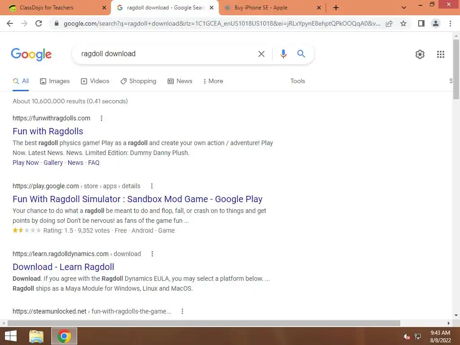Click the https://funwithragdolls.com URL text
Image resolution: width=460 pixels, height=345 pixels.
click(51, 118)
